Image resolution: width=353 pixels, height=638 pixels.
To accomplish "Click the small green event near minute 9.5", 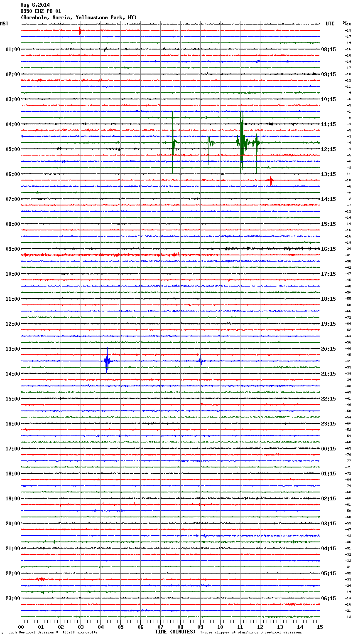I will (210, 143).
